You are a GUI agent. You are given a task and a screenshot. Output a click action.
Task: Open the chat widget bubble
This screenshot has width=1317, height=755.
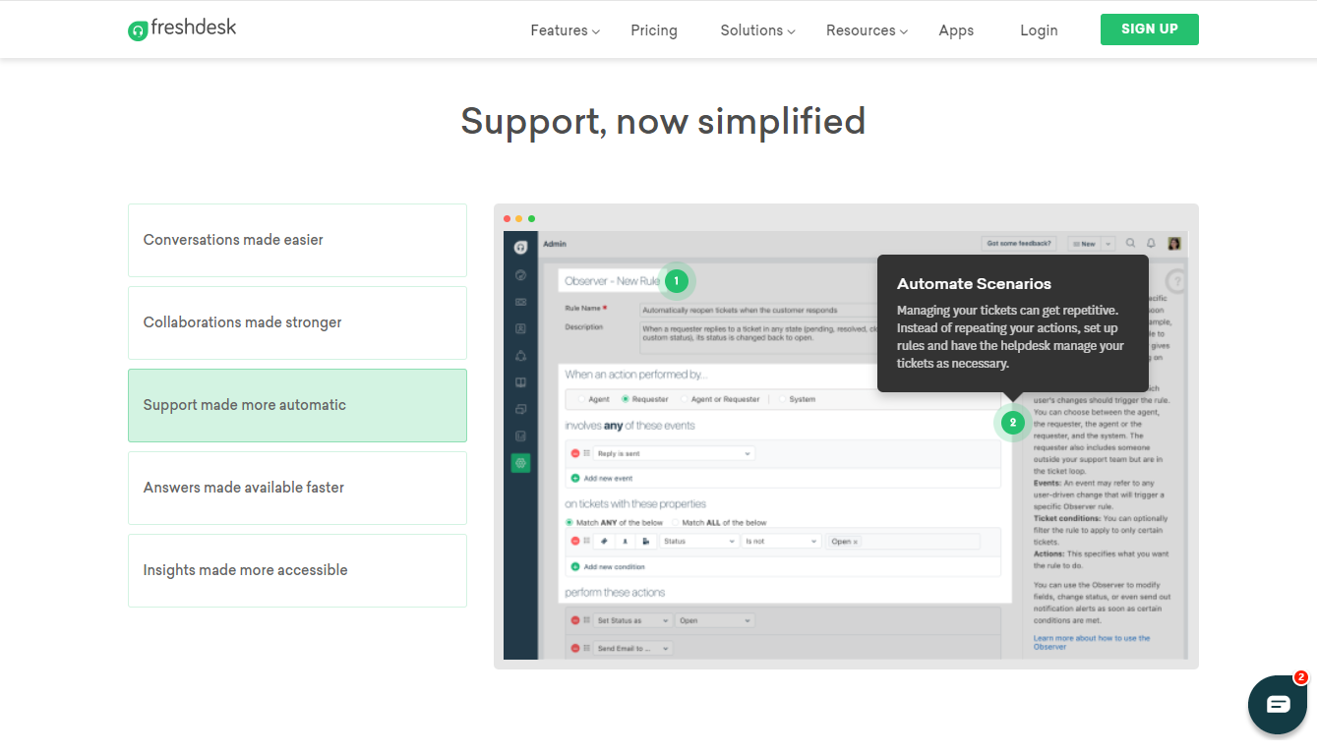[x=1278, y=704]
